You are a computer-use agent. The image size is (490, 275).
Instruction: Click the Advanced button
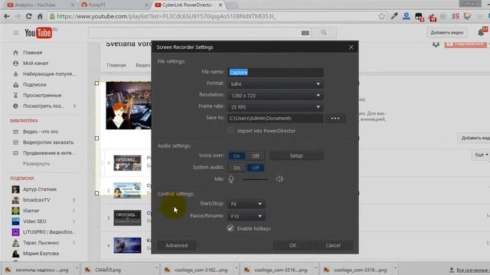[177, 245]
